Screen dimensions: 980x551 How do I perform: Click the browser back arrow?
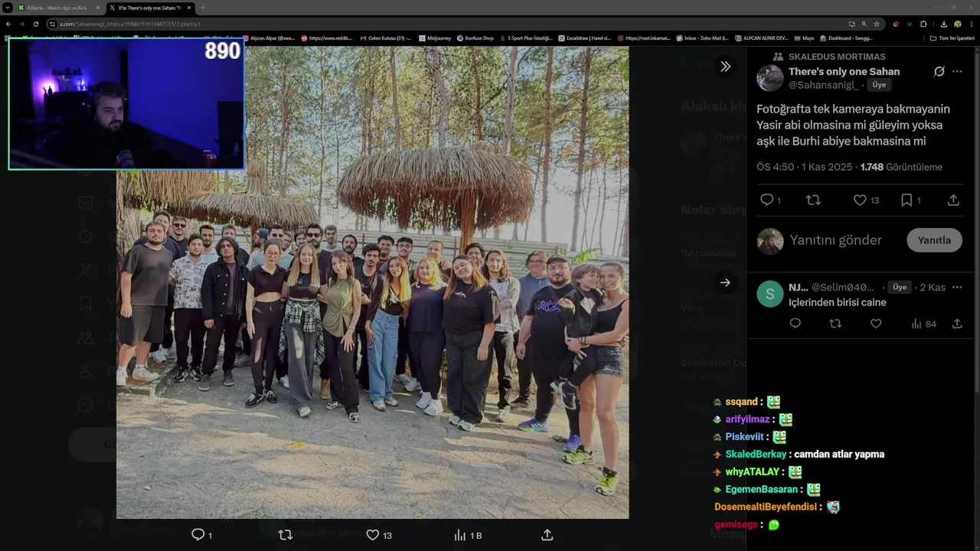8,24
